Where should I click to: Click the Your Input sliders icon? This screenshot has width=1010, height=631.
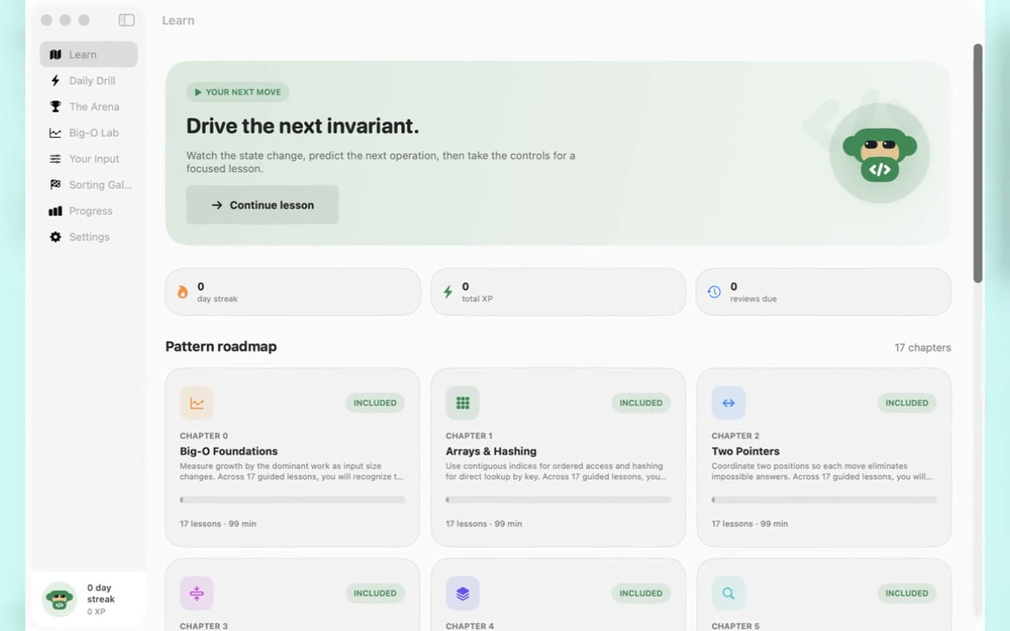pos(56,159)
